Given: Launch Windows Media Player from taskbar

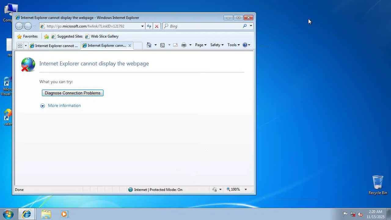Looking at the screenshot, I should click(64, 214).
